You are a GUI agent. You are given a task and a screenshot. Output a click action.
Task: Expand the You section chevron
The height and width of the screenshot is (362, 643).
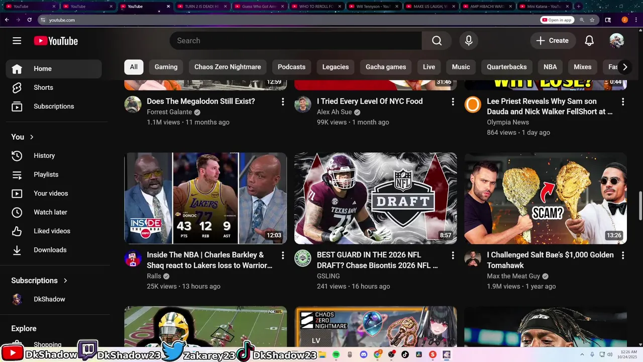(x=32, y=137)
